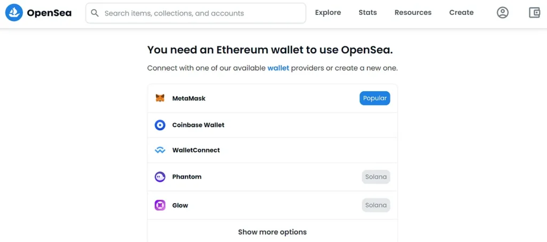Click the Glow purple square icon
The height and width of the screenshot is (242, 547).
[x=160, y=205]
